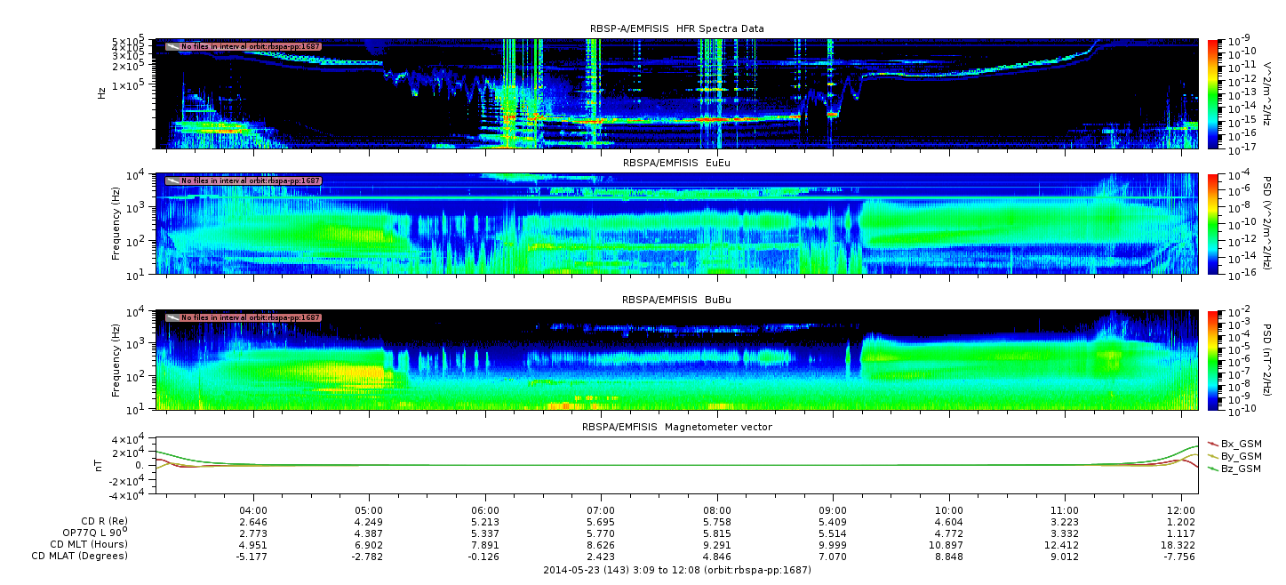The height and width of the screenshot is (585, 1286).
Task: Select the Bx_GSM legend label
Action: 1241,444
